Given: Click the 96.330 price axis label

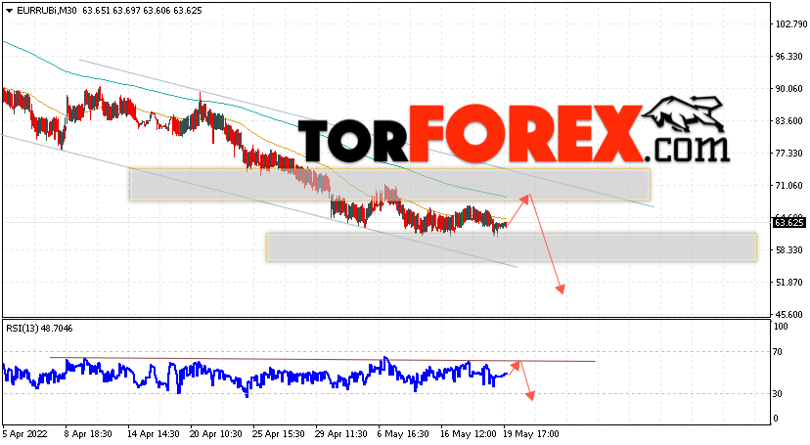Looking at the screenshot, I should point(788,57).
